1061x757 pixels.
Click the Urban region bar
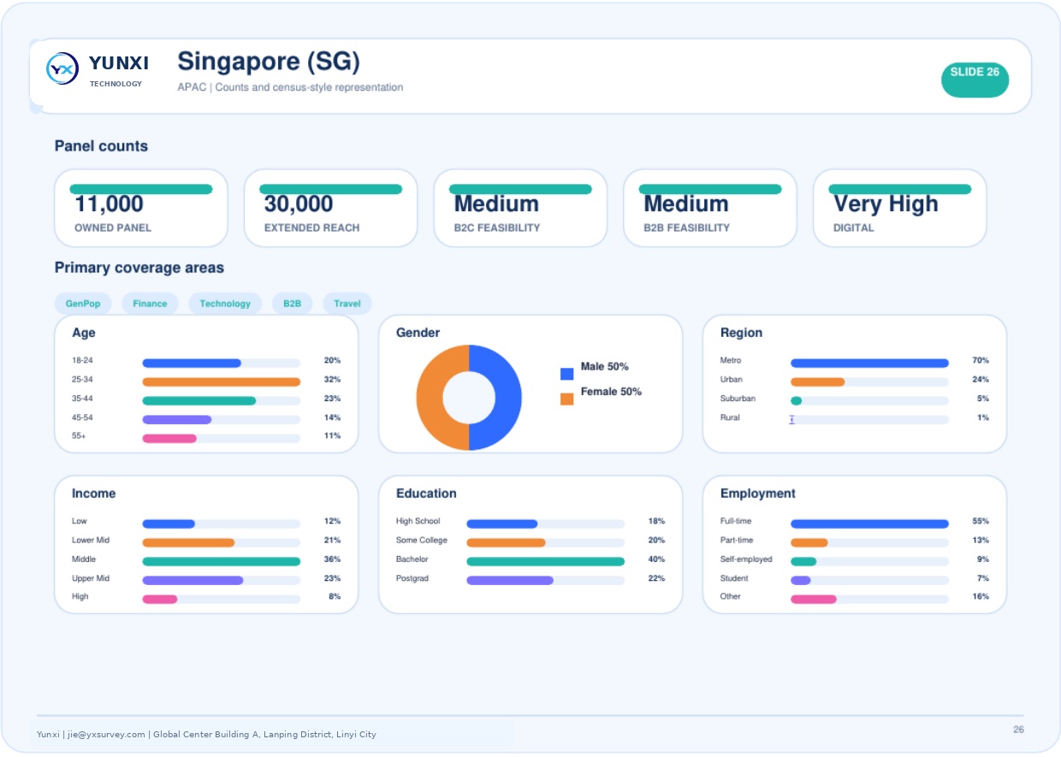tap(818, 382)
